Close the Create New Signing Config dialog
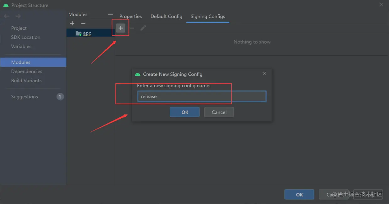Screen dimensions: 389x204 [x=264, y=74]
